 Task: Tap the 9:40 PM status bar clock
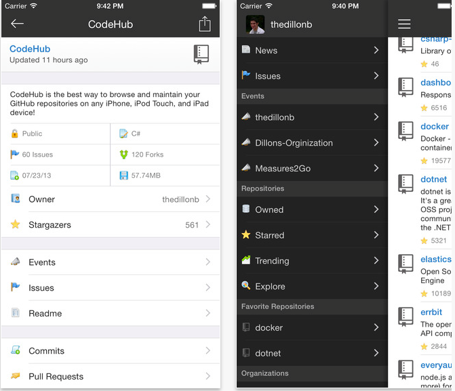(x=345, y=6)
